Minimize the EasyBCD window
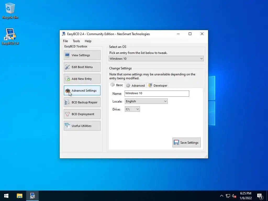The height and width of the screenshot is (201, 268). pyautogui.click(x=178, y=34)
